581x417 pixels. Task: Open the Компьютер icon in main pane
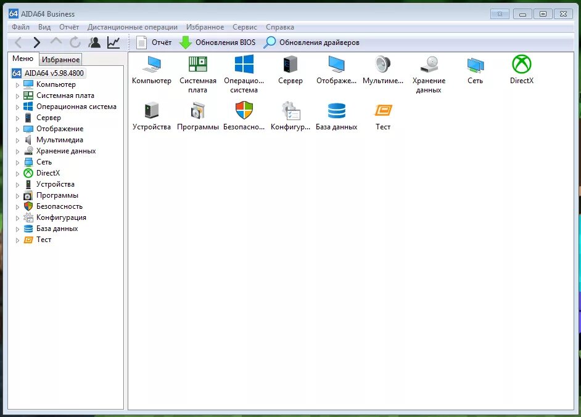[x=152, y=65]
